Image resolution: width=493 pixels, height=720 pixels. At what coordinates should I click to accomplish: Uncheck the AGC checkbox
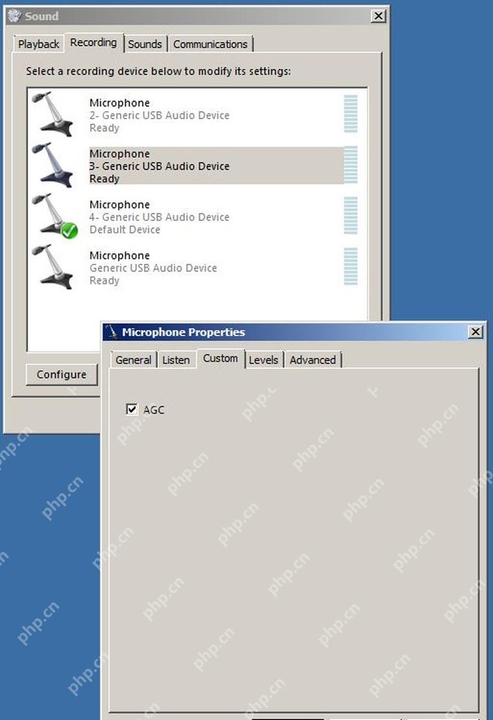[132, 409]
